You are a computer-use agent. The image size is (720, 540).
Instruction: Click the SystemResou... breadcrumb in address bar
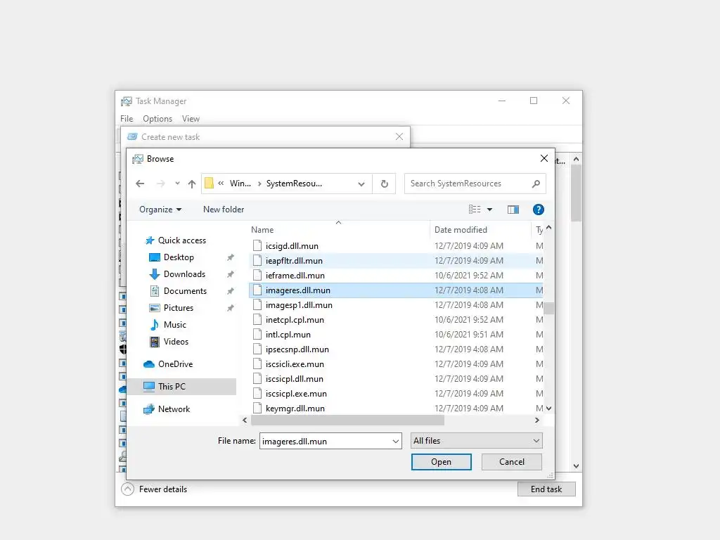pos(295,184)
